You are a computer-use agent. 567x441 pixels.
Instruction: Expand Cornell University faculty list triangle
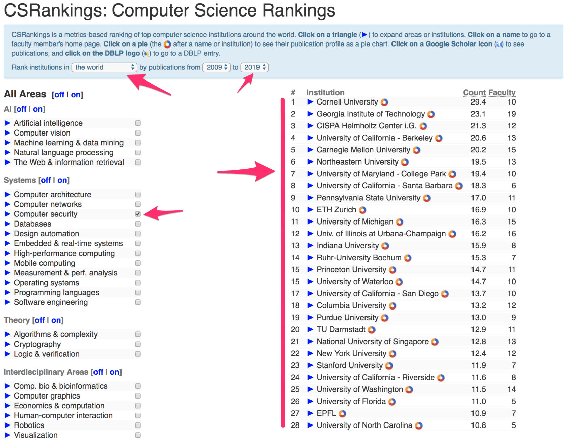click(310, 102)
